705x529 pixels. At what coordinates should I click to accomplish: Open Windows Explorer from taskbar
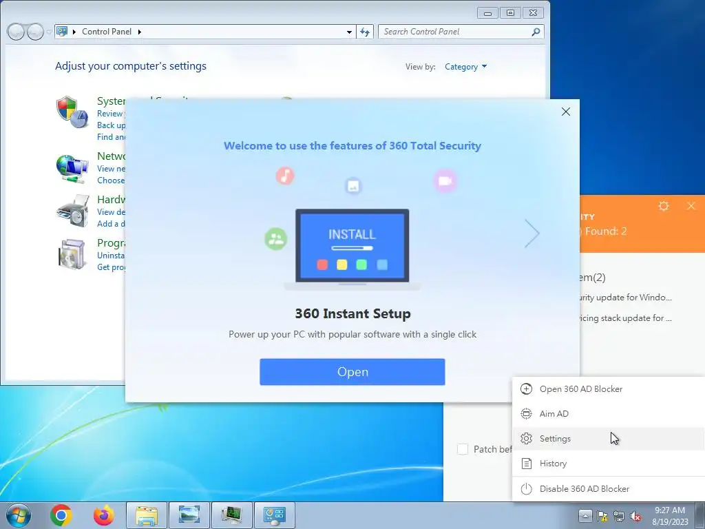pos(147,515)
